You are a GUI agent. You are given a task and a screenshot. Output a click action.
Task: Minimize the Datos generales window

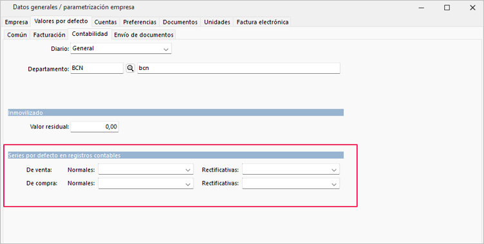(x=422, y=8)
